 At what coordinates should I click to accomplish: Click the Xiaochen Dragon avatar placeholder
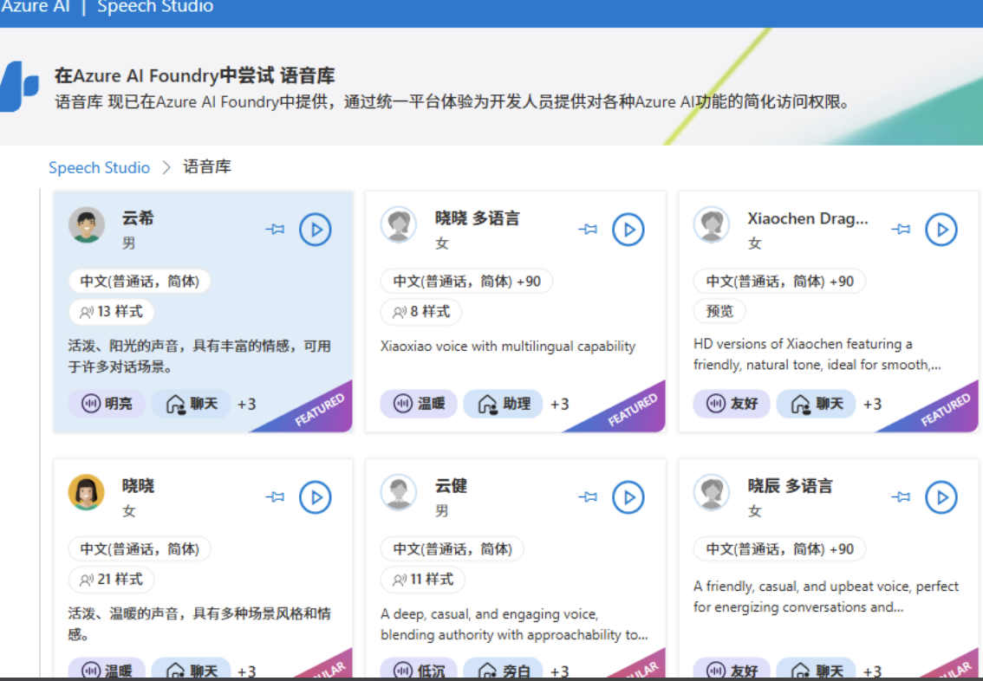coord(712,224)
